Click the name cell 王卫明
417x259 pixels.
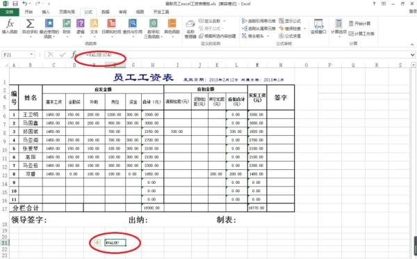31,115
